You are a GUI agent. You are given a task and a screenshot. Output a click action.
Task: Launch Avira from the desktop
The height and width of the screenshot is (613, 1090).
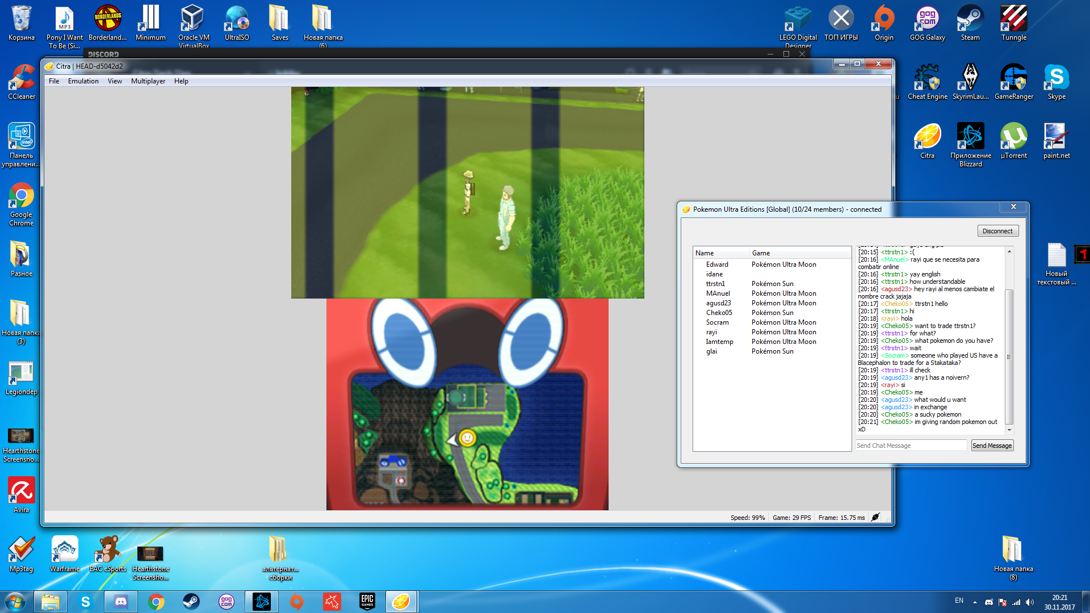click(x=22, y=495)
